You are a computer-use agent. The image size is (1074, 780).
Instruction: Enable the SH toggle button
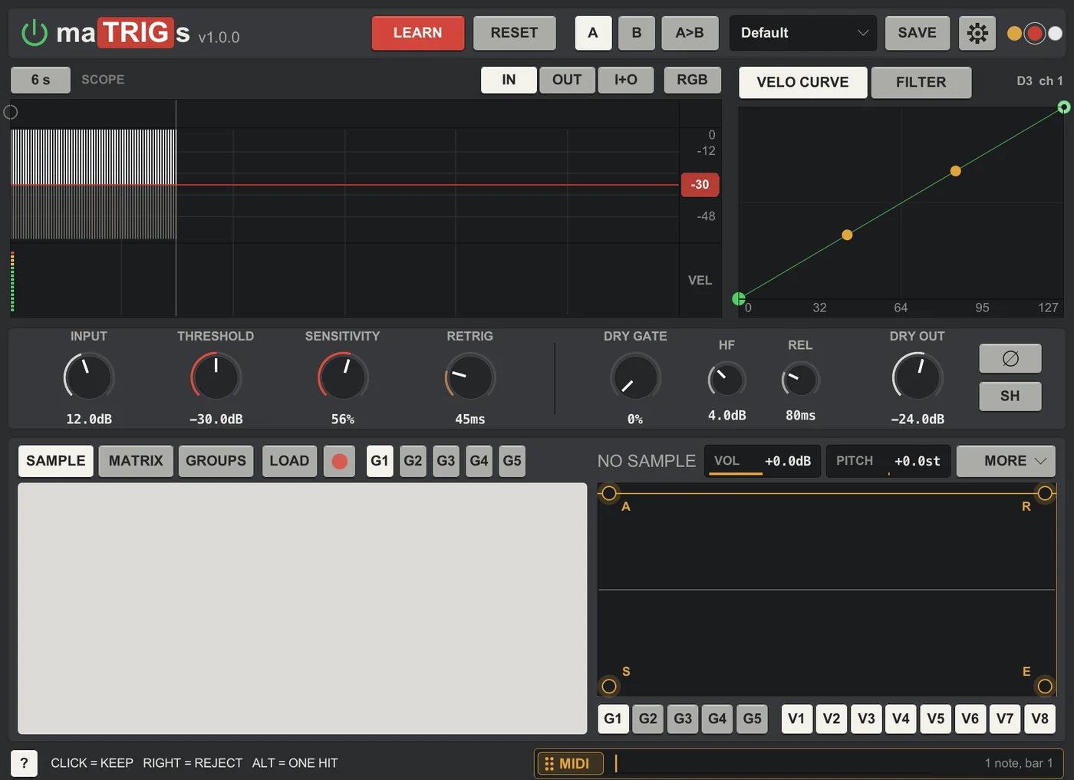tap(1010, 396)
